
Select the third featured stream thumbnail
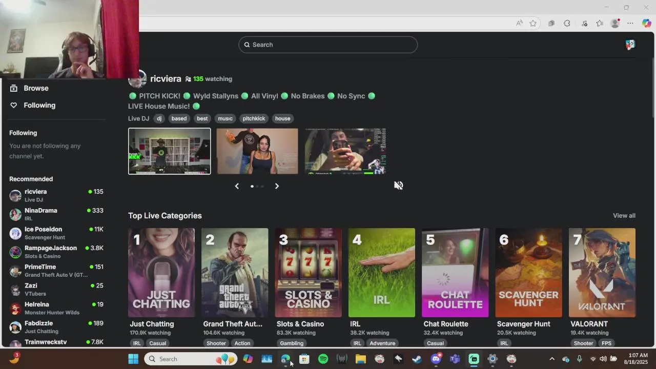[x=345, y=151]
